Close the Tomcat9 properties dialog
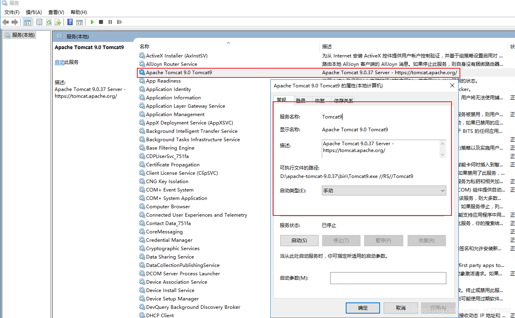515x318 pixels. coord(452,85)
